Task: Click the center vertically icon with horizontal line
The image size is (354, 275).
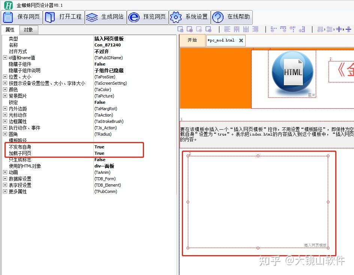Action: 349,29
